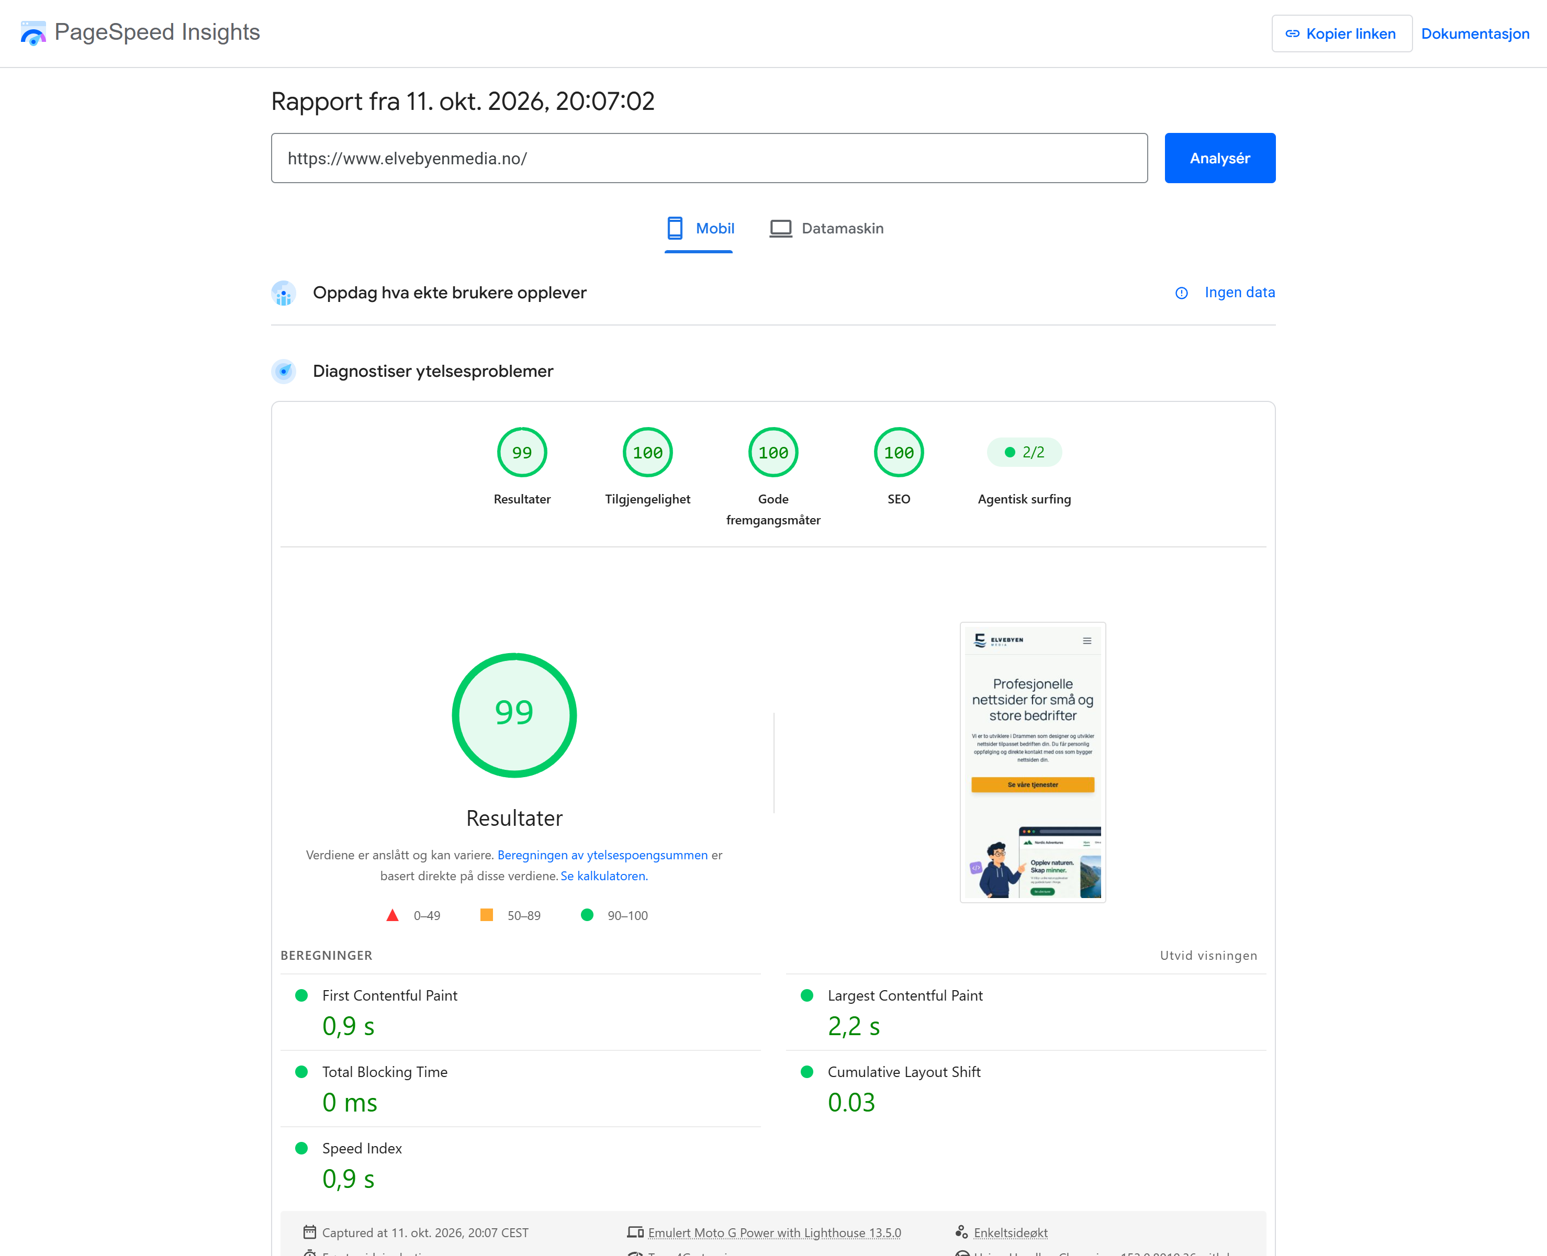Click the device icon beside Emulert Moto G Power

coord(635,1231)
